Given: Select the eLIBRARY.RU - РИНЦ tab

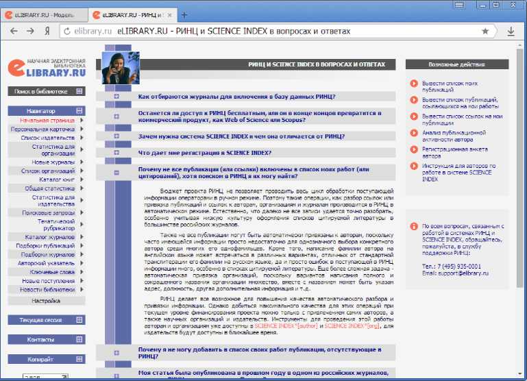Looking at the screenshot, I should pyautogui.click(x=131, y=15).
